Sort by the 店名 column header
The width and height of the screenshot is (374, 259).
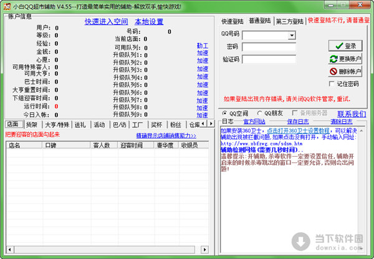pyautogui.click(x=24, y=145)
